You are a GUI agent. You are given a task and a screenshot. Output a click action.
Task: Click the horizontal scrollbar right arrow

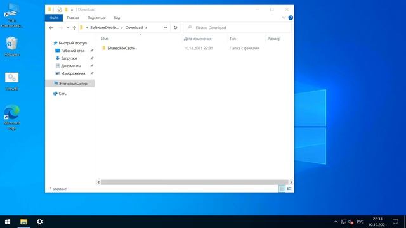291,182
